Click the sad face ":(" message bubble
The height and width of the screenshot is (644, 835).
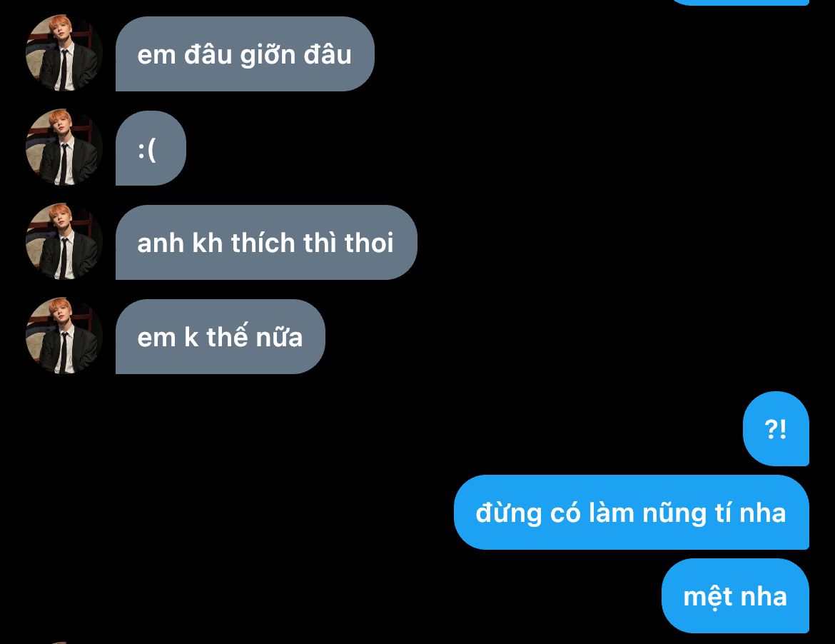tap(151, 148)
